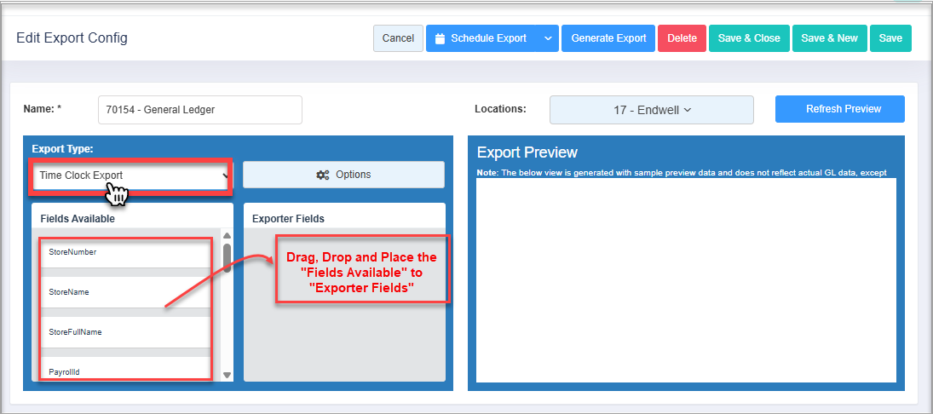
Task: Select the PayrollId field
Action: pyautogui.click(x=125, y=369)
